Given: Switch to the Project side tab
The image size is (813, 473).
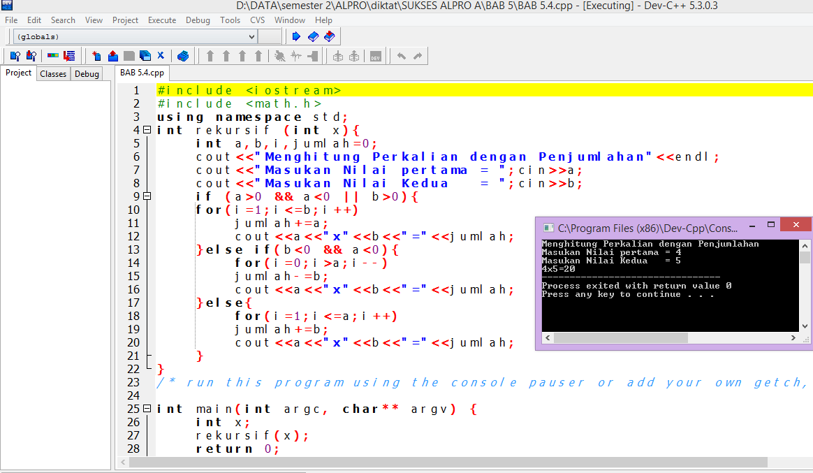Looking at the screenshot, I should pyautogui.click(x=18, y=73).
